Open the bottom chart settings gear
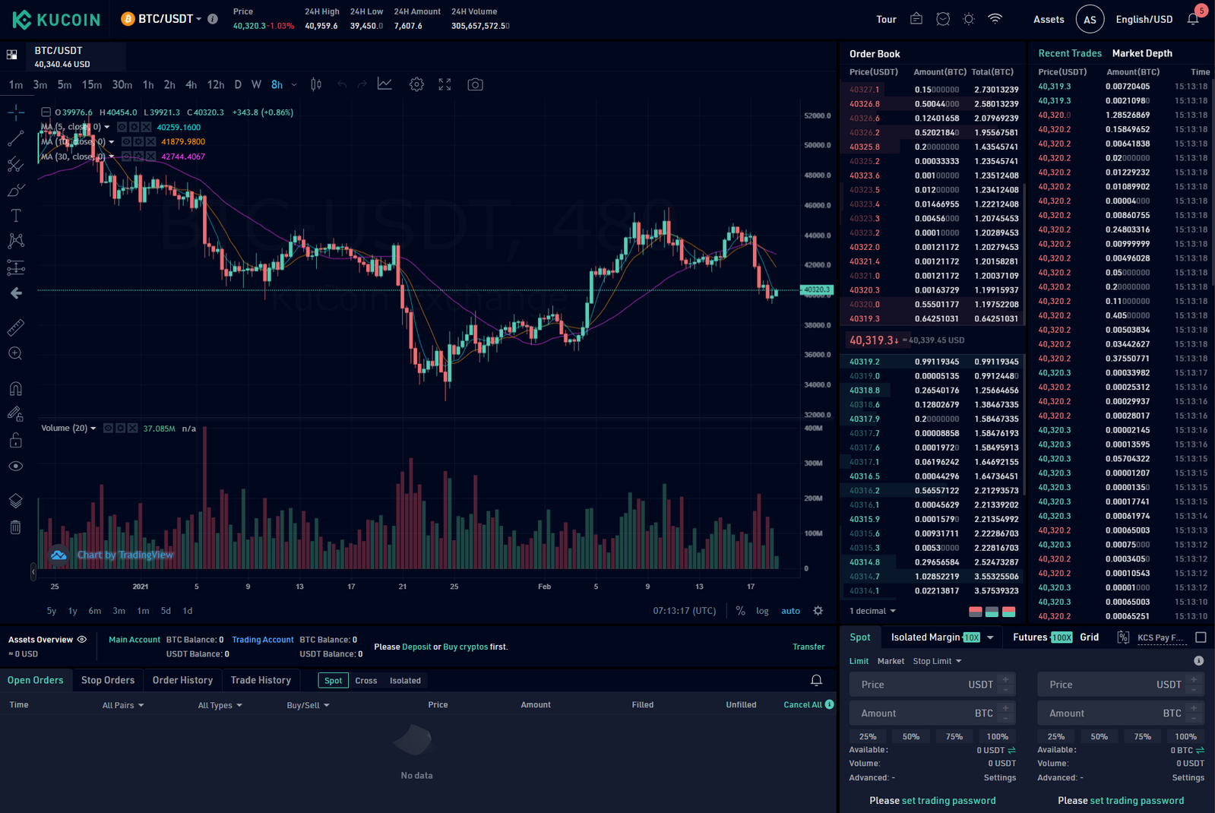This screenshot has height=813, width=1215. pos(818,611)
